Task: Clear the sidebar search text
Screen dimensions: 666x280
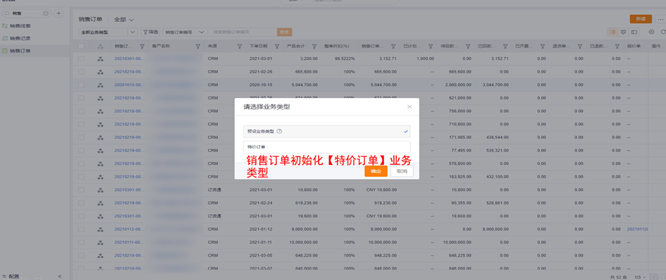Action: point(46,13)
